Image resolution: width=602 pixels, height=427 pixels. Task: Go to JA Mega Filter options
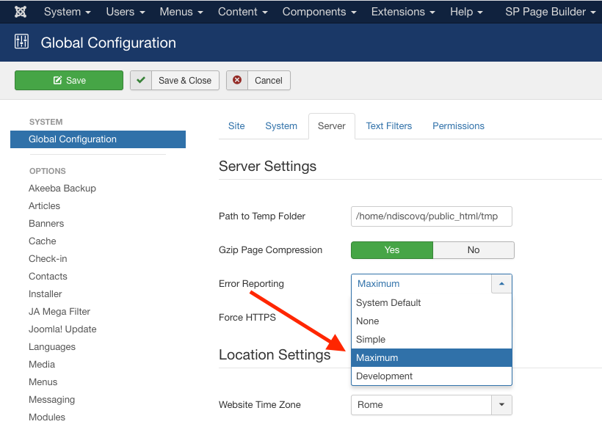click(x=59, y=312)
